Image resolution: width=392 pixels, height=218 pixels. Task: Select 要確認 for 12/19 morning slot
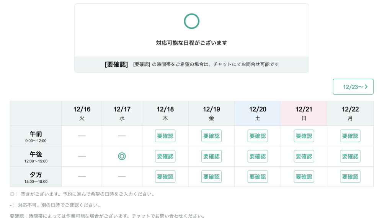coord(211,136)
